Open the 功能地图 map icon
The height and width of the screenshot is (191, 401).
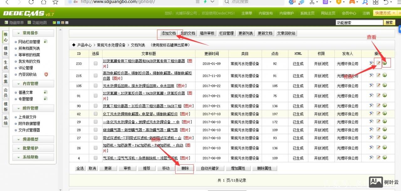[29, 22]
